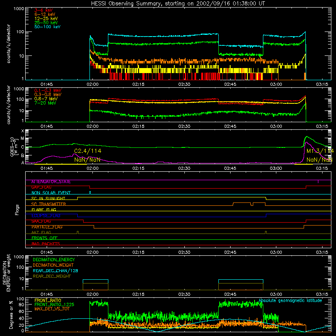
Task: Select the 12-25 keV legend label
Action: (46, 18)
